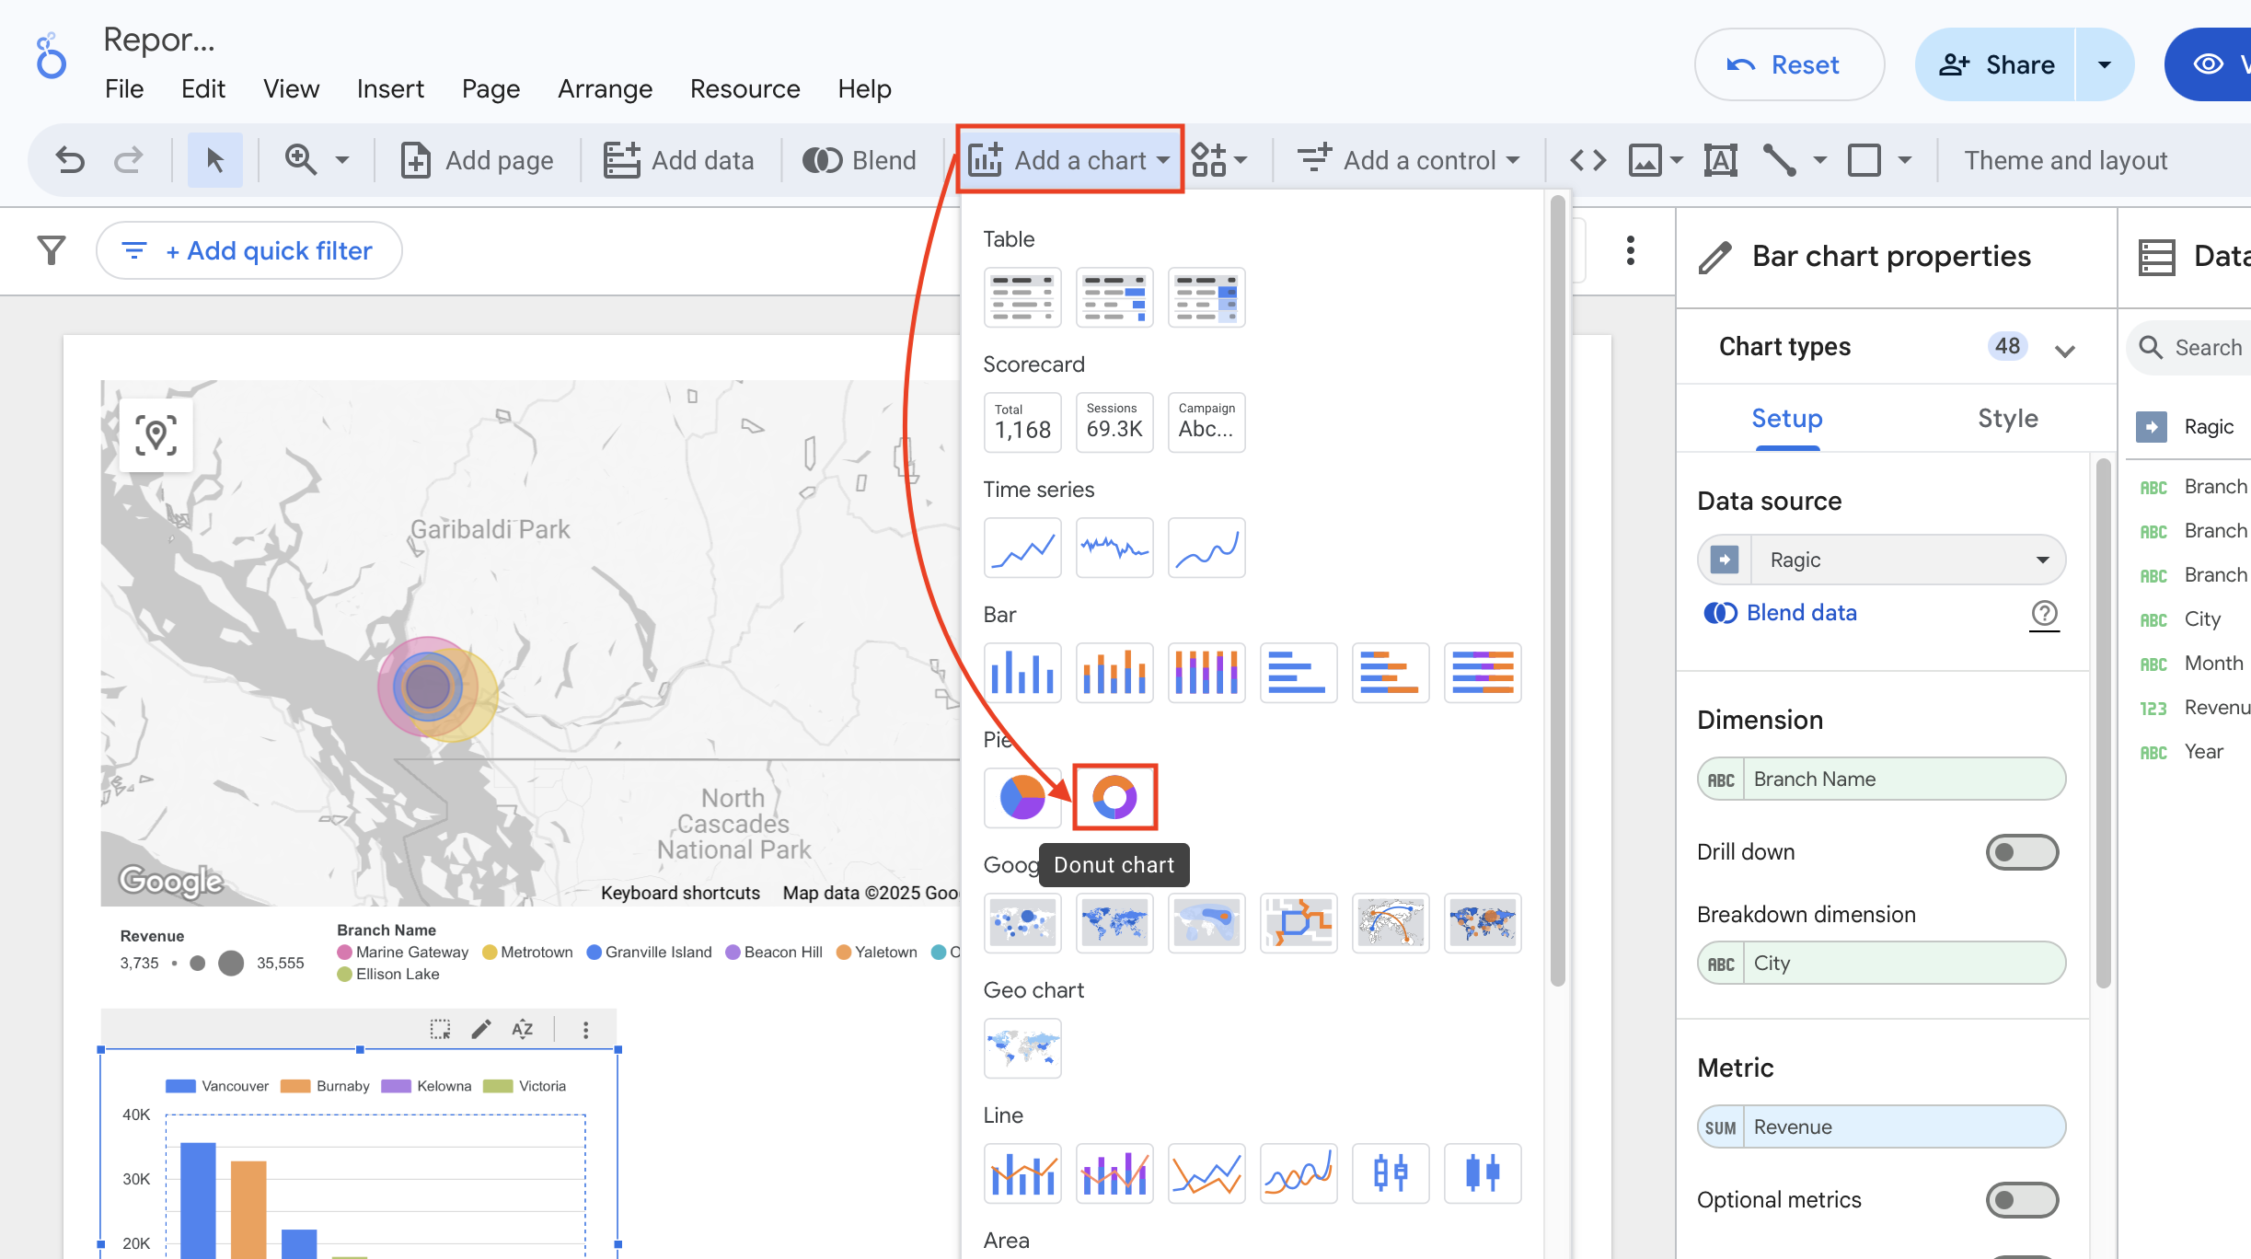The image size is (2251, 1259).
Task: Open the image insert dropdown arrow
Action: click(1676, 160)
